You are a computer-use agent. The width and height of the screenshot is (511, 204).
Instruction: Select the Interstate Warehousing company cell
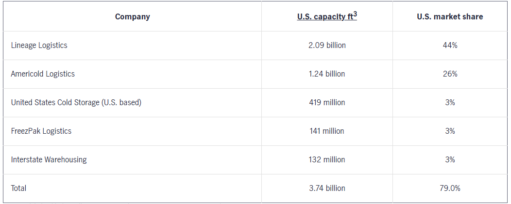pos(49,159)
